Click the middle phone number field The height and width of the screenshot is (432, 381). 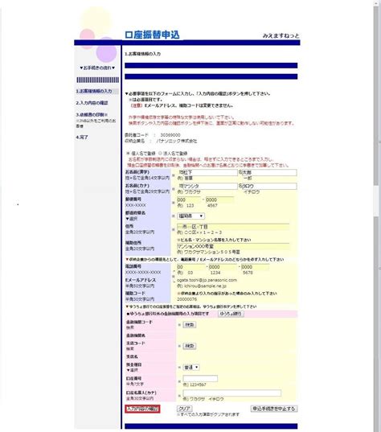223,267
